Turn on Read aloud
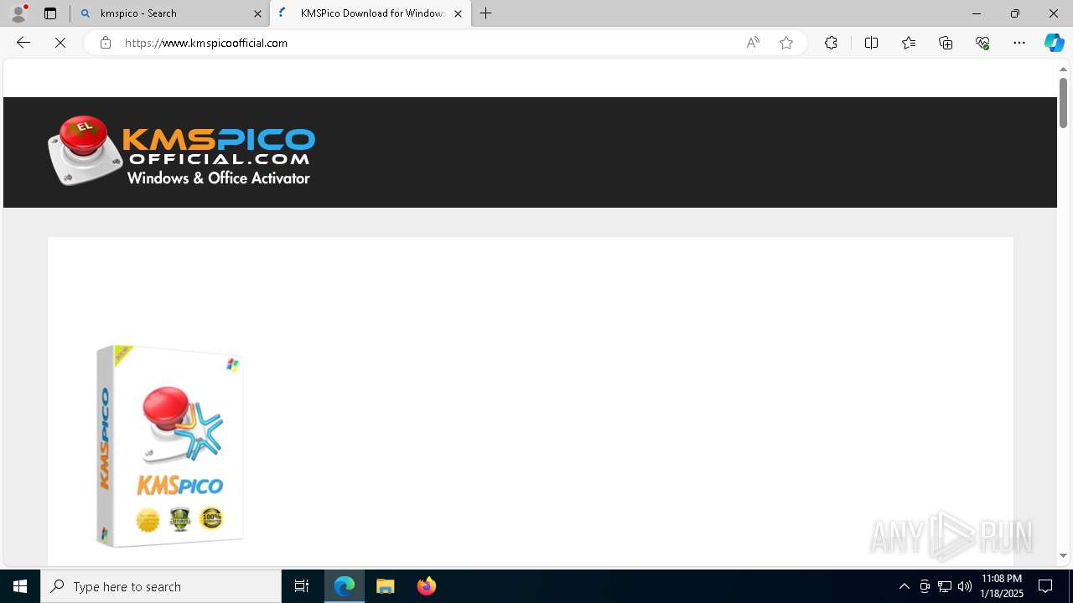The height and width of the screenshot is (603, 1073). coord(753,43)
